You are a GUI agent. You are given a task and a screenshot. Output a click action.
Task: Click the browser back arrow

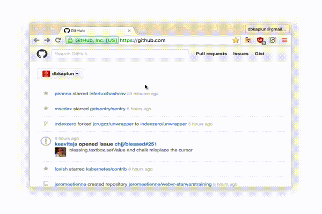pos(36,40)
